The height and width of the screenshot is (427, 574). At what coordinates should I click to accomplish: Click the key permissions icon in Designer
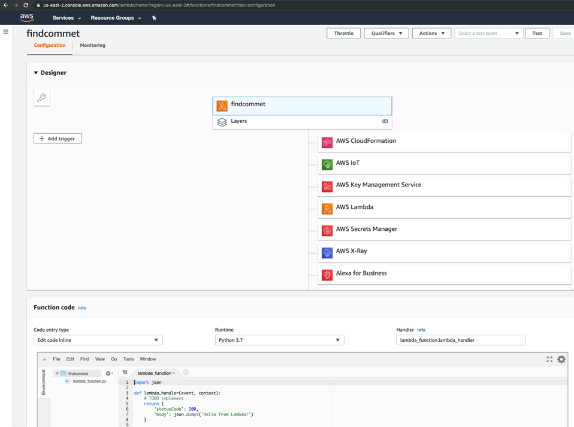[x=41, y=98]
